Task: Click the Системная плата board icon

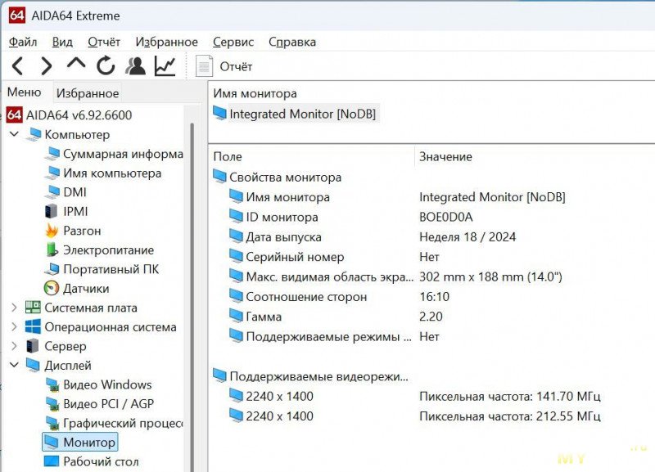Action: pos(33,307)
